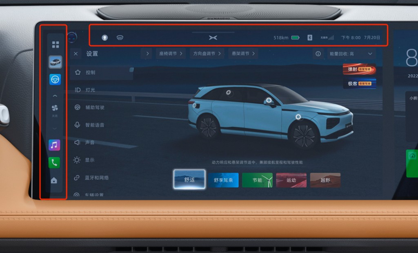Tap the front fender hotspot on the car

point(298,117)
